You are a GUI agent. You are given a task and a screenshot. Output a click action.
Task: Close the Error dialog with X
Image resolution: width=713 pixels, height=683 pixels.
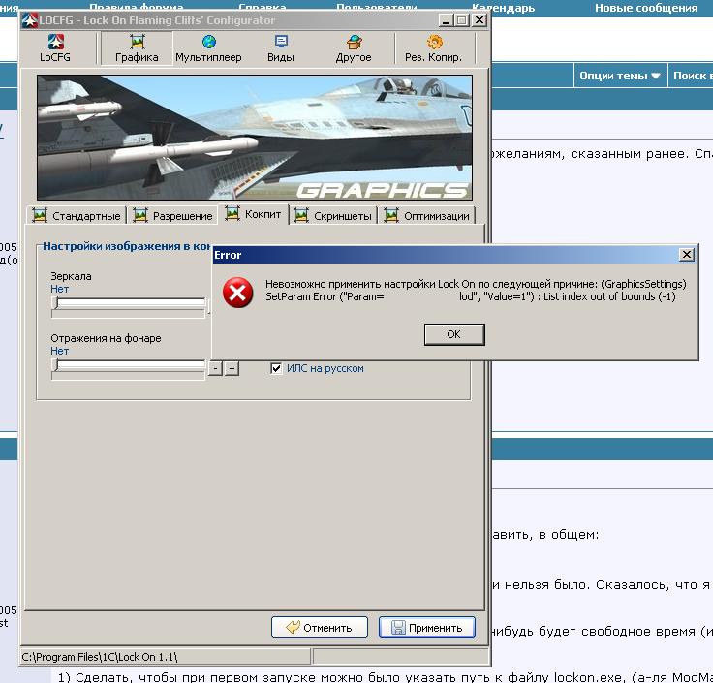tap(687, 255)
